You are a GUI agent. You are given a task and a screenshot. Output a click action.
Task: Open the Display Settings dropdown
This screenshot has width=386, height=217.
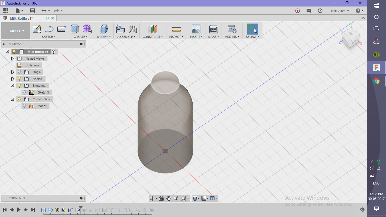coord(196,198)
